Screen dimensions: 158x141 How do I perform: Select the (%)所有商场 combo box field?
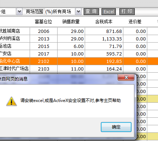[60, 11]
